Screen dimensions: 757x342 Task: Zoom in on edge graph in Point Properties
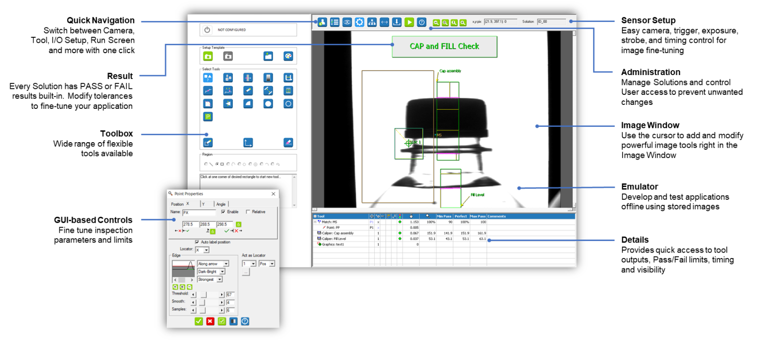(175, 287)
